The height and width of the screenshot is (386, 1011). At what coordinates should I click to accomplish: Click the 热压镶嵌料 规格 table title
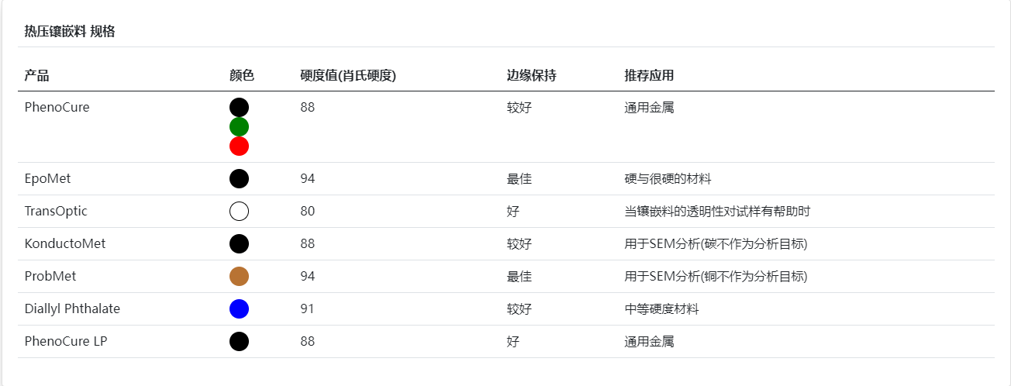(x=70, y=31)
